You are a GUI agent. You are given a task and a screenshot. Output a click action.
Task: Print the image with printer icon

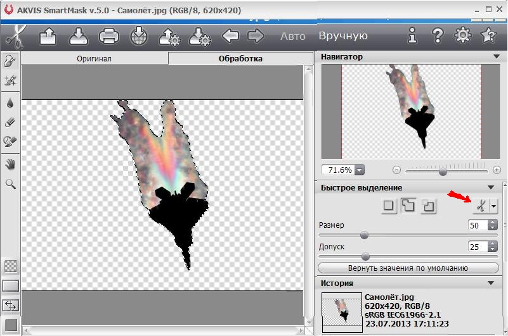(109, 36)
